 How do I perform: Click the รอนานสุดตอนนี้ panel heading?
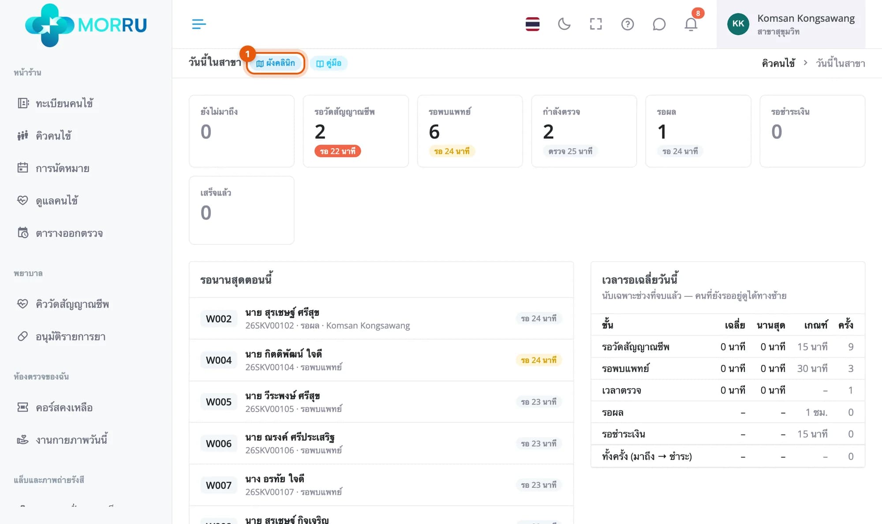(x=236, y=280)
